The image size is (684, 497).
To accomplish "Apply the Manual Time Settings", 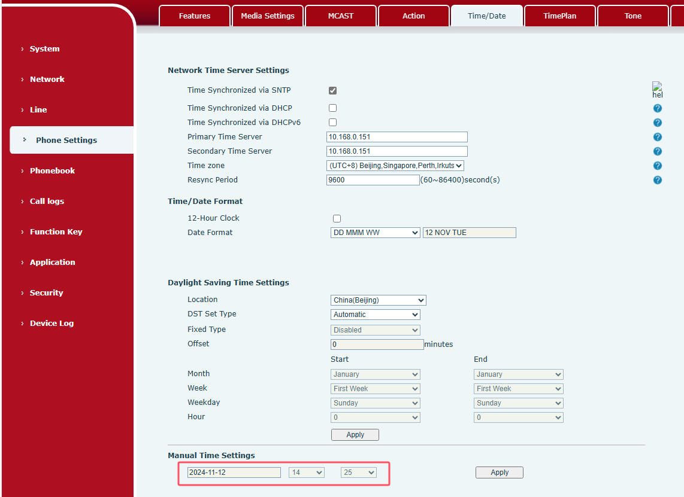I will 499,472.
